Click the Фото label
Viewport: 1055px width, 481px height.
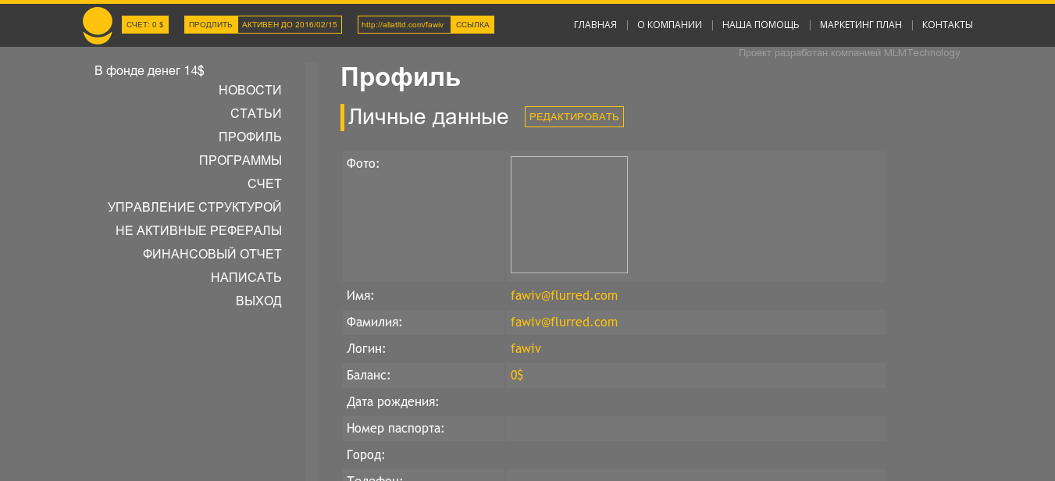(x=363, y=164)
